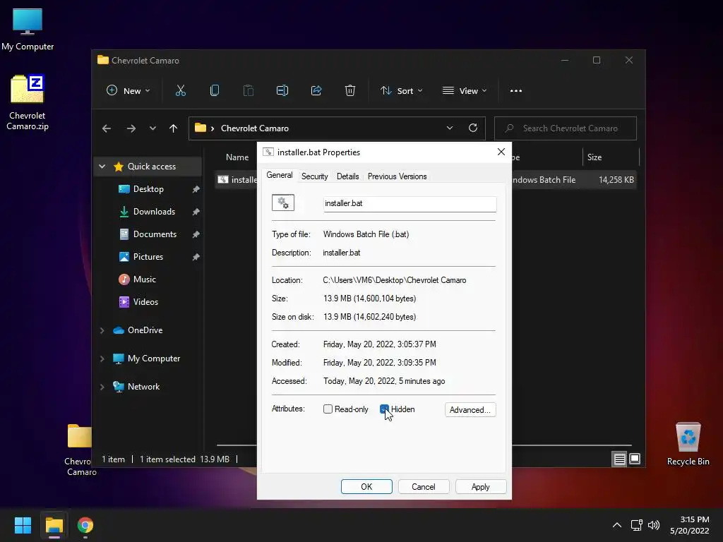The width and height of the screenshot is (723, 542).
Task: Select the Recycle Bin desktop icon
Action: point(688,443)
